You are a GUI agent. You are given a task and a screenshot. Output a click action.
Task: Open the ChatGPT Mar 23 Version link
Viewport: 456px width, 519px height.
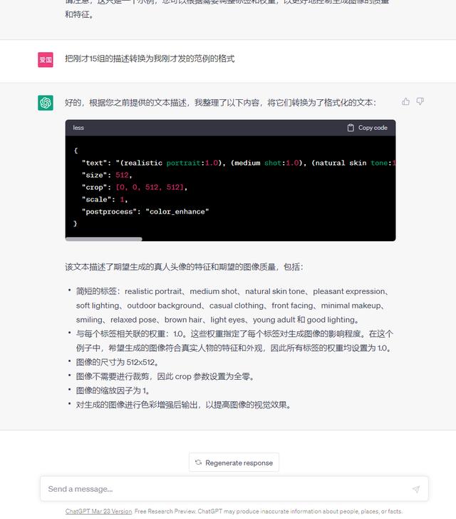point(98,511)
